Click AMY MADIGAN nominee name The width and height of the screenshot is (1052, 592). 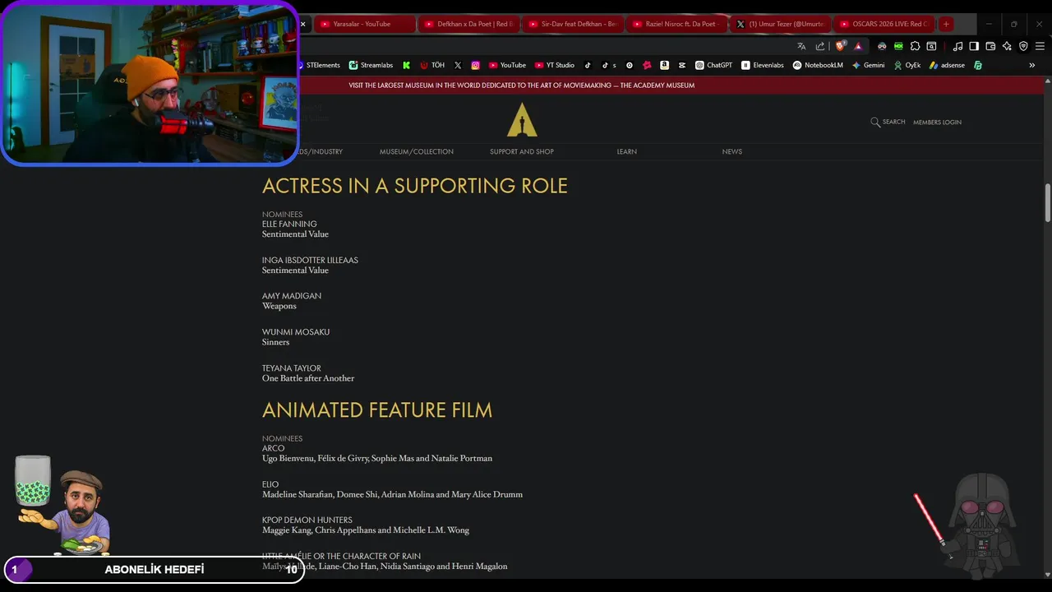[x=292, y=296]
